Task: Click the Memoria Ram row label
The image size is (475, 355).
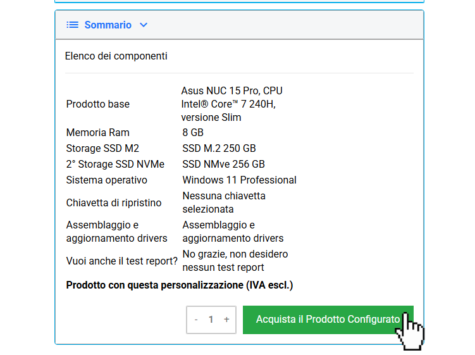Action: [97, 133]
